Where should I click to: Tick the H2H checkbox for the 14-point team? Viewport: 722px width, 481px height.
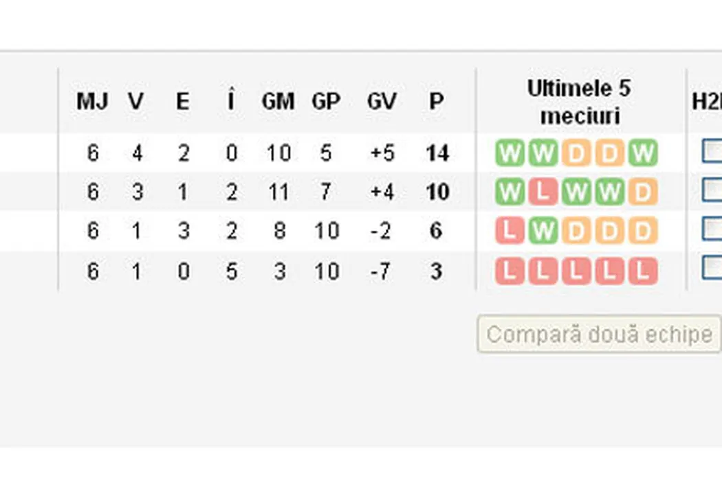[x=712, y=151]
